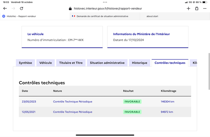Go back to the previous page
This screenshot has width=210, height=137.
point(5,8)
